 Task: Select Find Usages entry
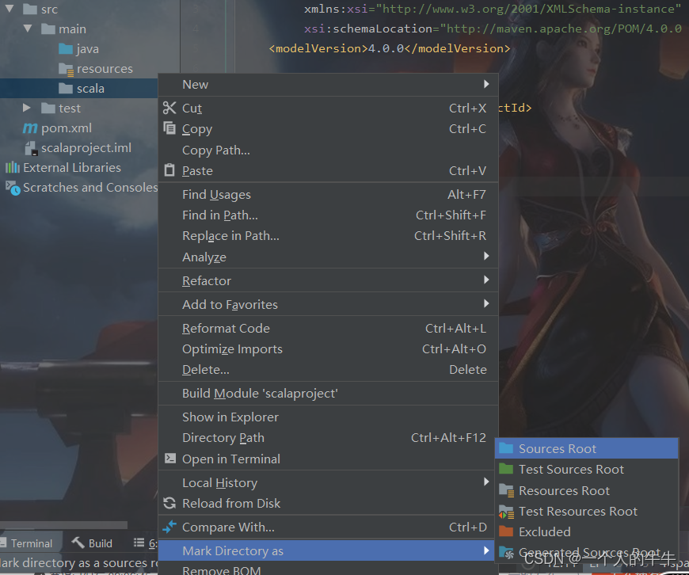click(x=328, y=194)
